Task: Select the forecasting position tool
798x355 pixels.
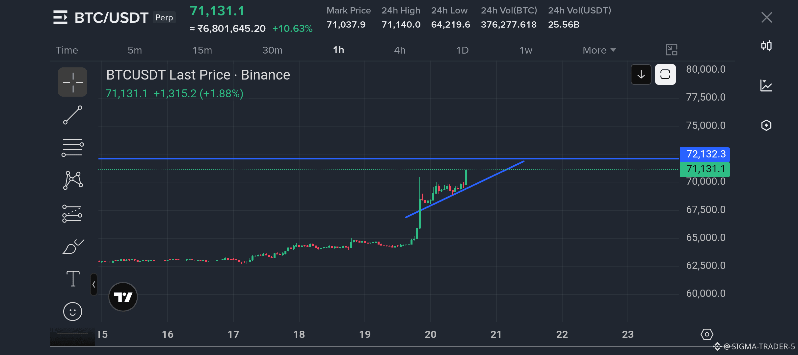Action: click(72, 213)
